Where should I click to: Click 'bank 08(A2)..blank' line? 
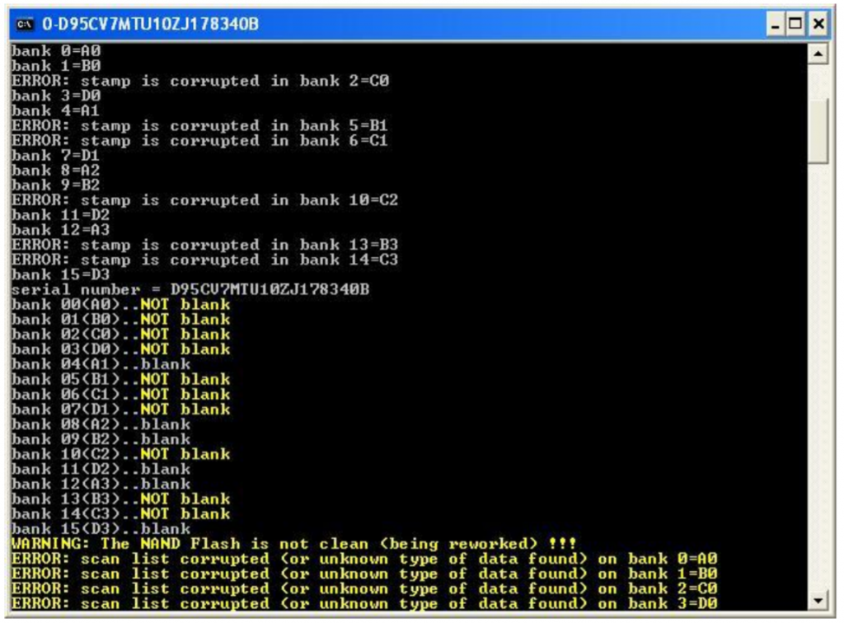101,424
